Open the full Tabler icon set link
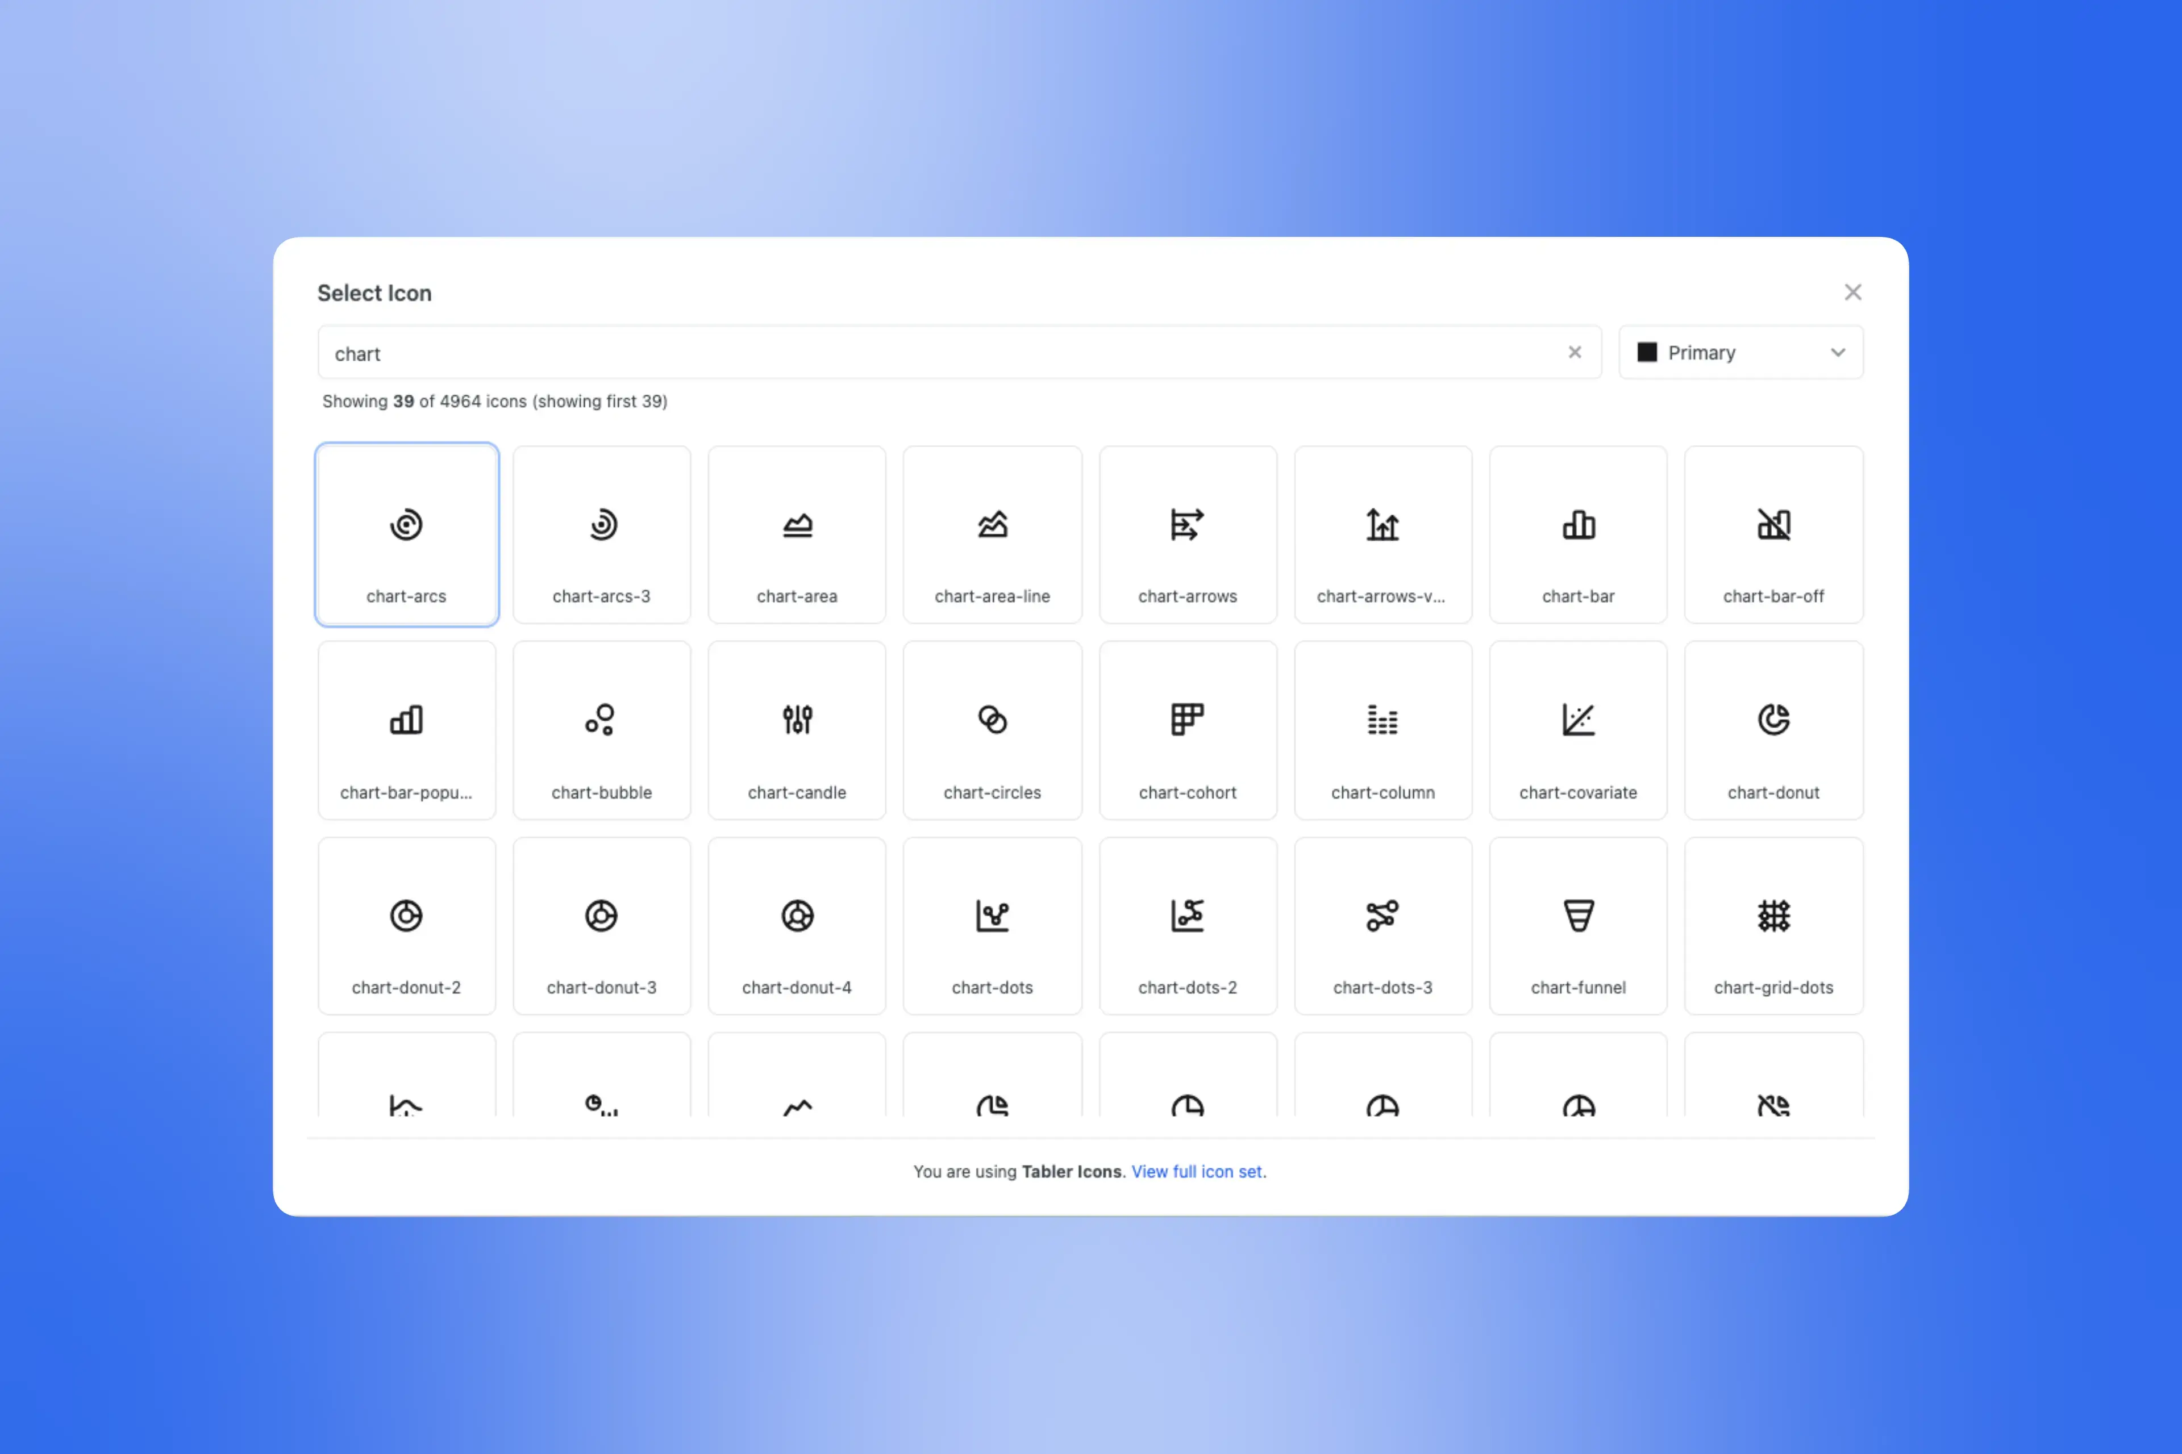This screenshot has height=1454, width=2182. 1198,1171
